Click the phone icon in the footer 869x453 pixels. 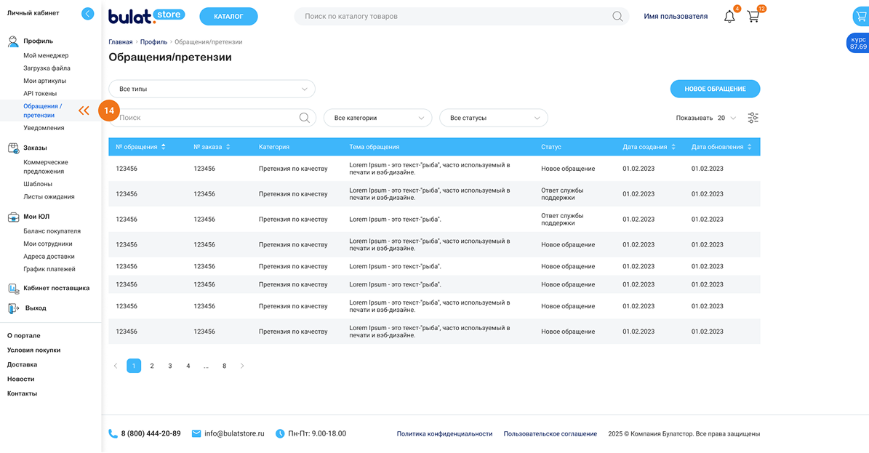point(113,434)
